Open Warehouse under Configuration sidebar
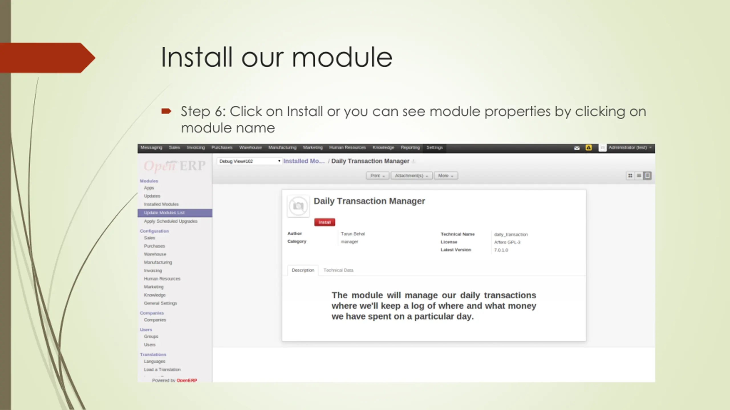This screenshot has height=410, width=730. (155, 254)
